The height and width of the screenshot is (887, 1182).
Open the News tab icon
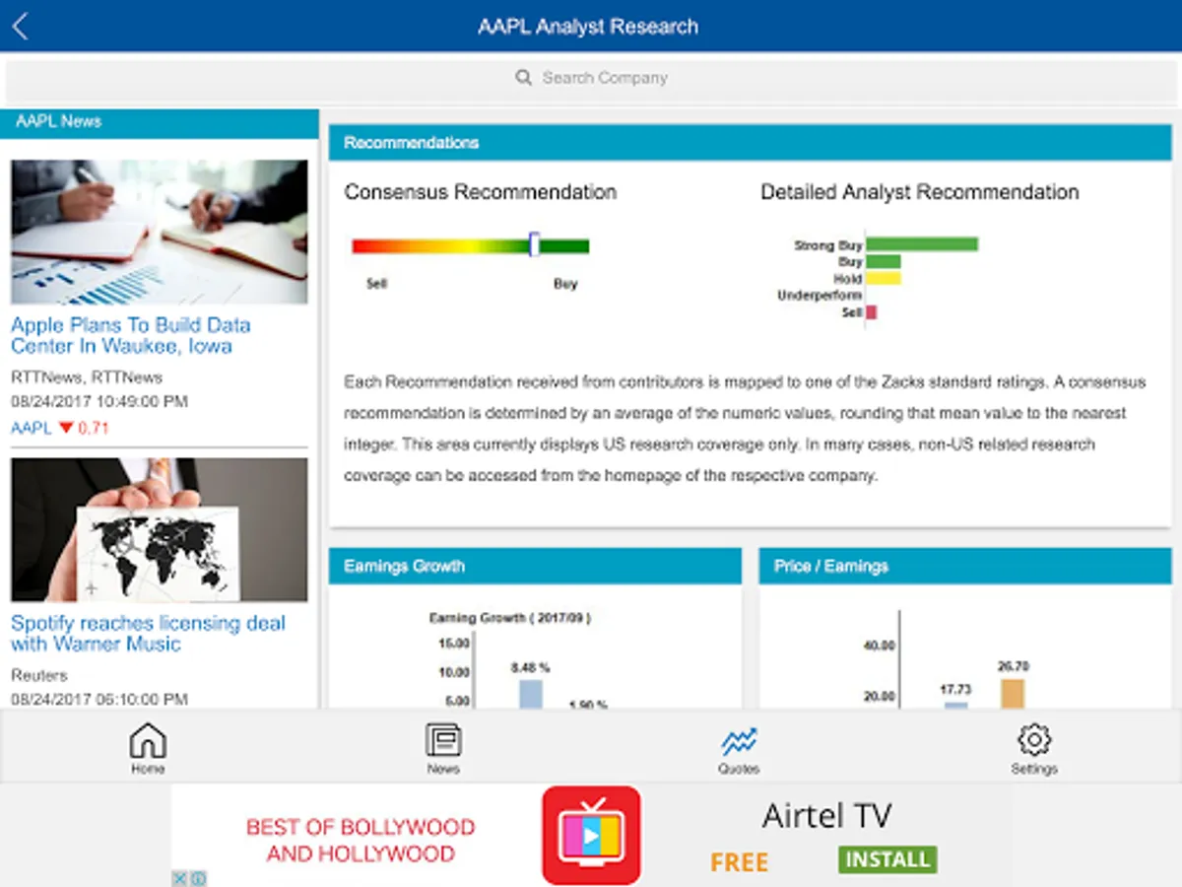click(x=443, y=740)
